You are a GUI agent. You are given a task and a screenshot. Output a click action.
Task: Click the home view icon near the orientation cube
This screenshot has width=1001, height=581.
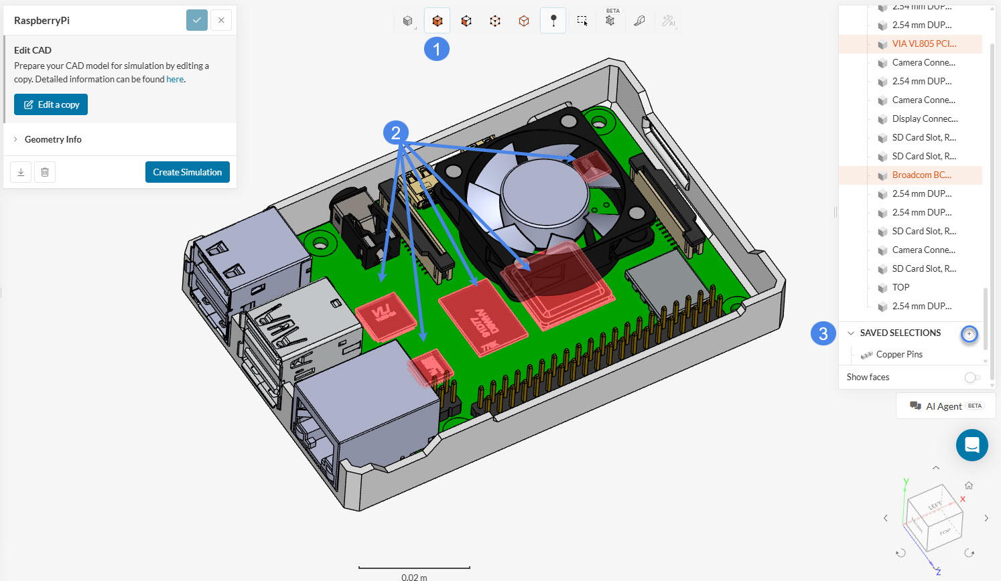(x=968, y=485)
